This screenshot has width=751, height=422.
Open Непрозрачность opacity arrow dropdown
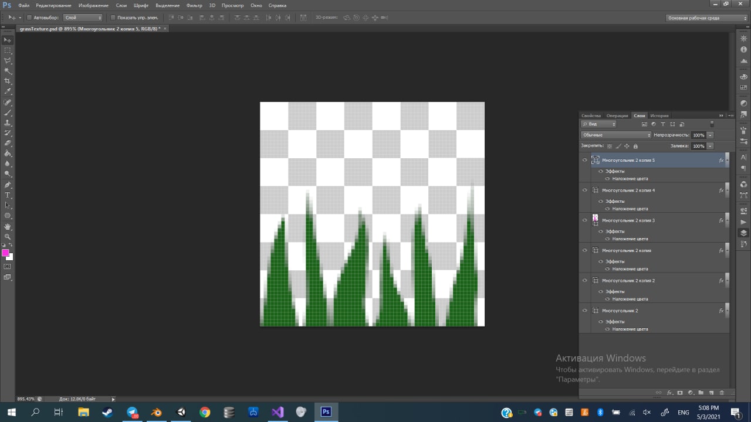coord(710,135)
